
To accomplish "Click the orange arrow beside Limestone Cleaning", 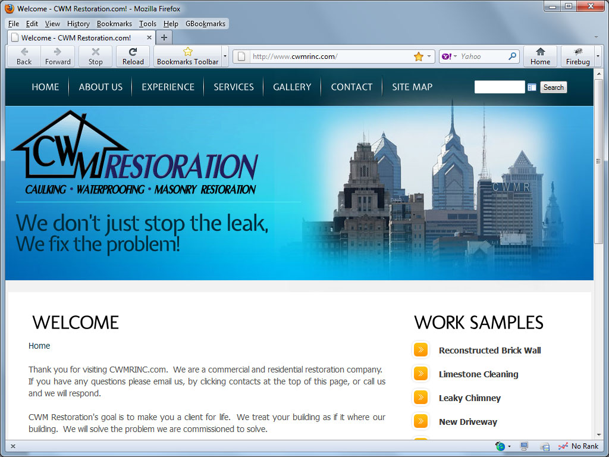I will coord(420,374).
